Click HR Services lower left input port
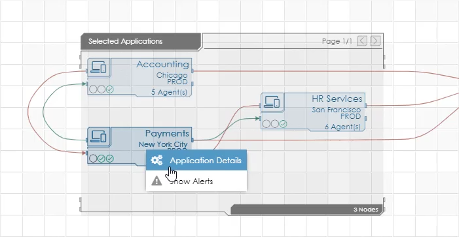Screen dimensions: 459x237 pos(260,118)
